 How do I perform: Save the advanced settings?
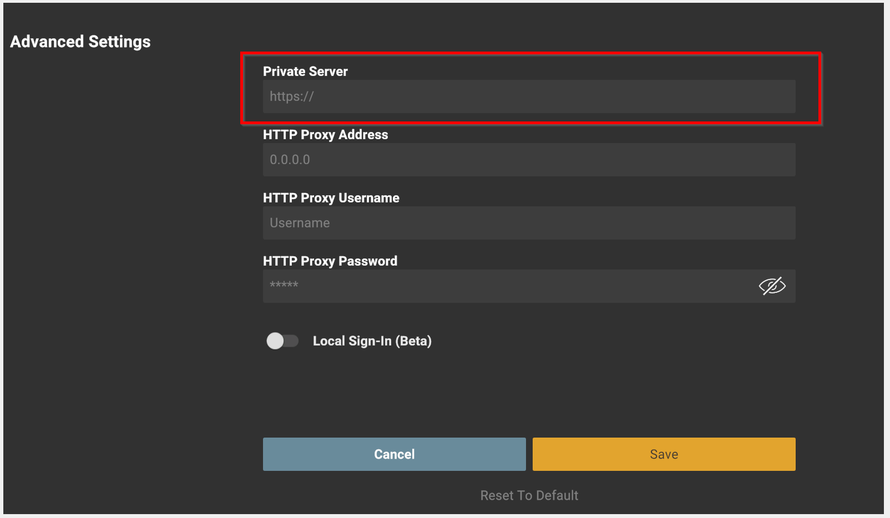point(664,454)
